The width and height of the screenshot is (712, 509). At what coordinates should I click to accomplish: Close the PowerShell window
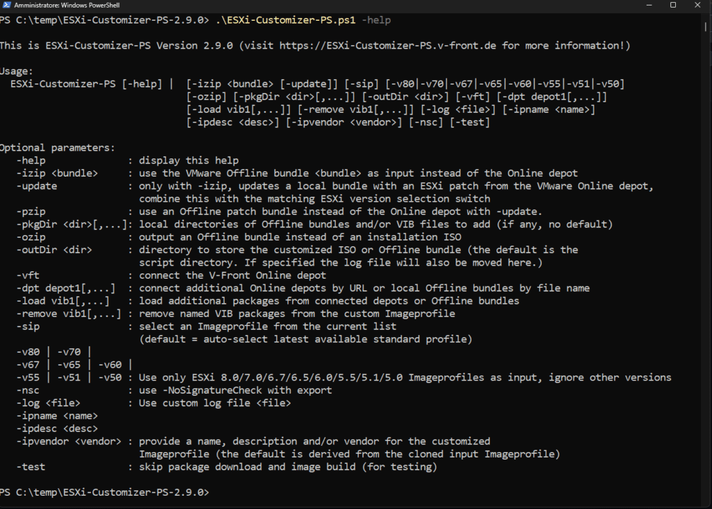[x=697, y=5]
